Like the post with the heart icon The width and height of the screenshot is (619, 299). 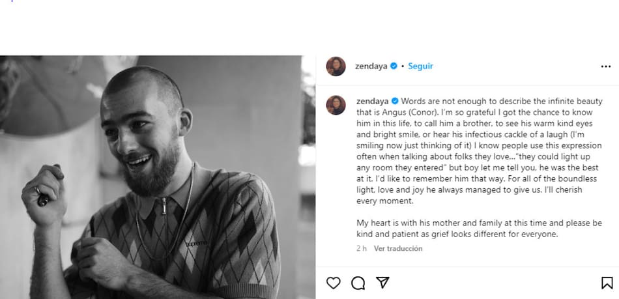[333, 283]
